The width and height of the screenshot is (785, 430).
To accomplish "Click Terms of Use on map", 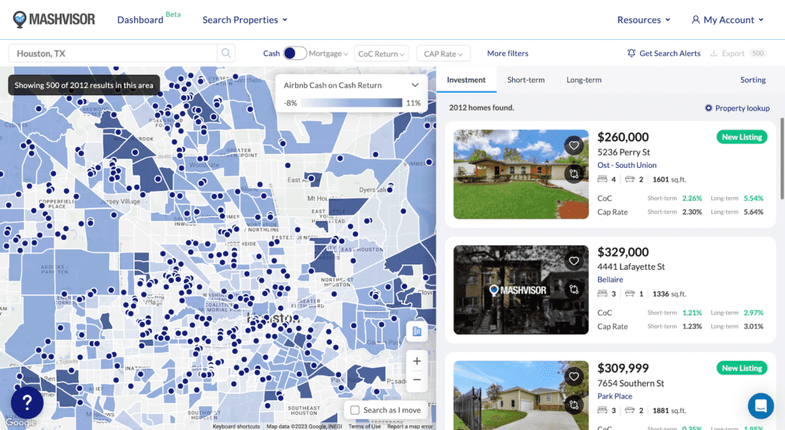I will tap(364, 426).
